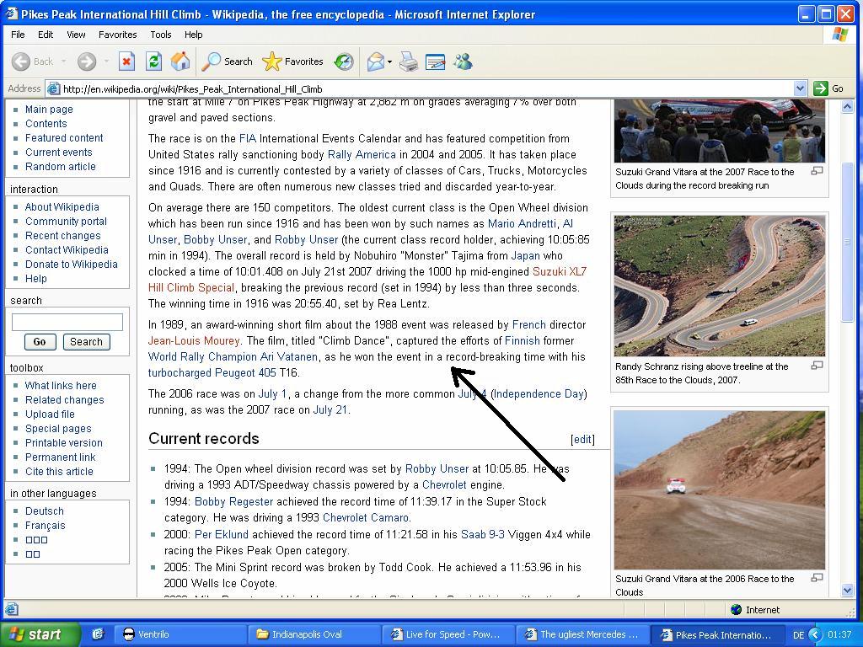Open the View menu
This screenshot has height=647, width=863.
[76, 34]
